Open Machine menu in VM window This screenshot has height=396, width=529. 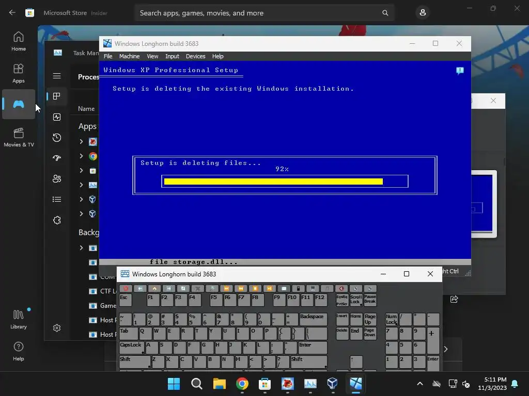(x=129, y=56)
